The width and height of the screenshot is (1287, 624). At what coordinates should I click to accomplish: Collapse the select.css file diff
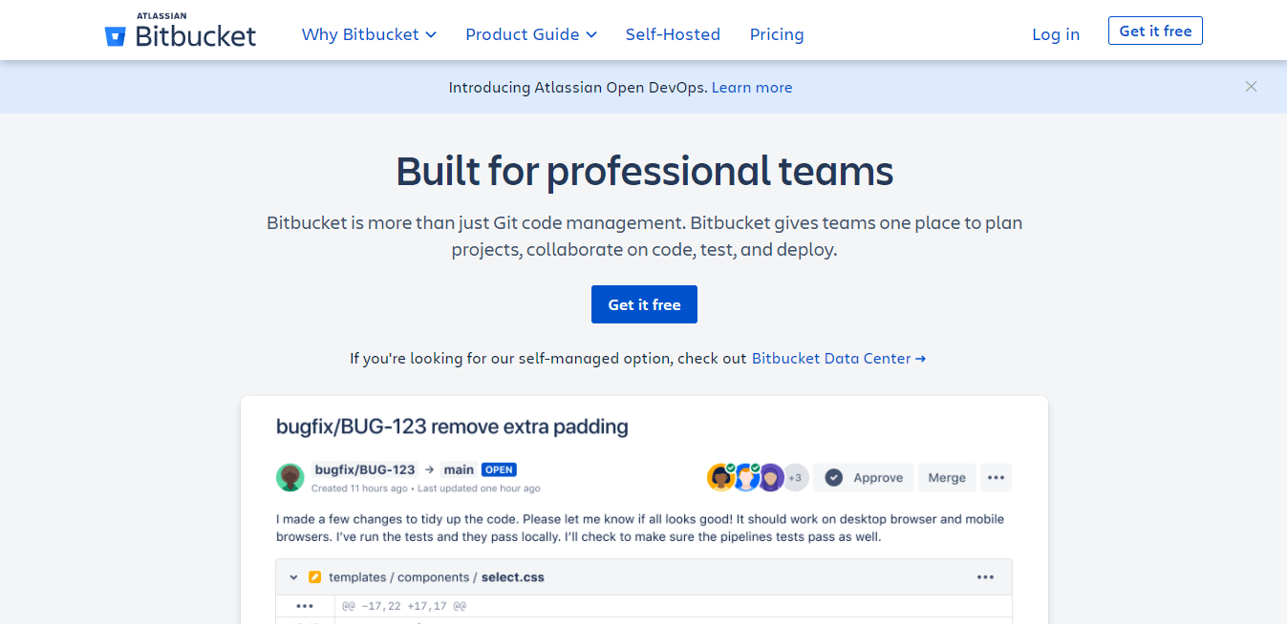point(293,577)
